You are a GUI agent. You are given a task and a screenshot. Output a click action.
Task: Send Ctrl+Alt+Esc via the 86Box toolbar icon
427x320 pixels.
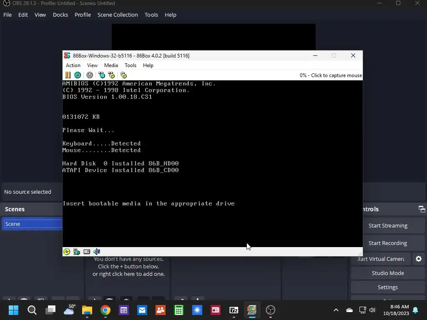(111, 75)
